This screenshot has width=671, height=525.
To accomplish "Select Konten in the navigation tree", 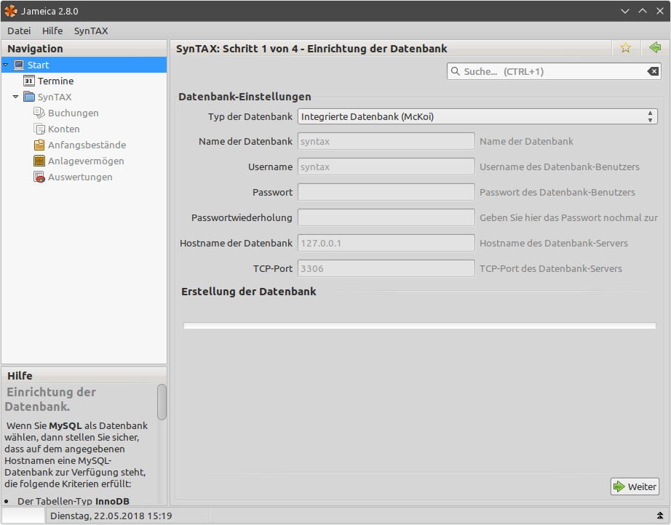I will click(64, 129).
